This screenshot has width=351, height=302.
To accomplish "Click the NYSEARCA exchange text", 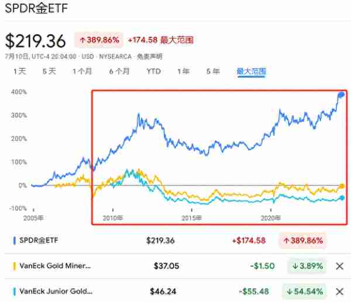I will click(x=115, y=56).
